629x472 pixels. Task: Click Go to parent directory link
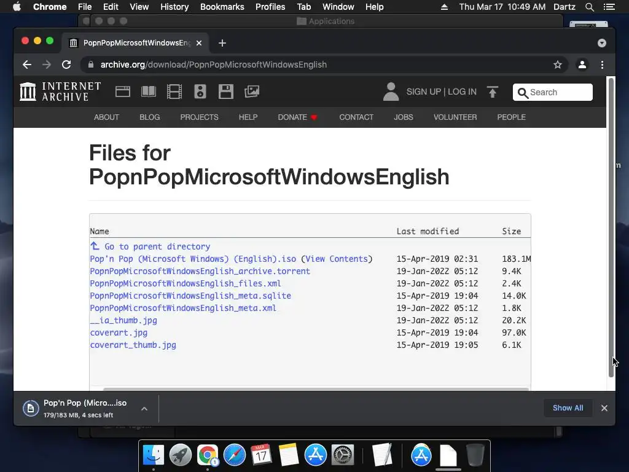[150, 246]
